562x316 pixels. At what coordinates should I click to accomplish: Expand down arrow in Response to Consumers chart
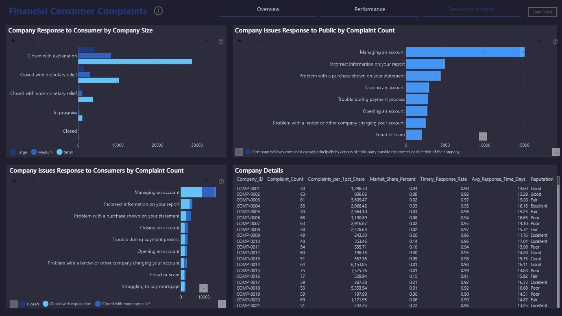click(204, 288)
